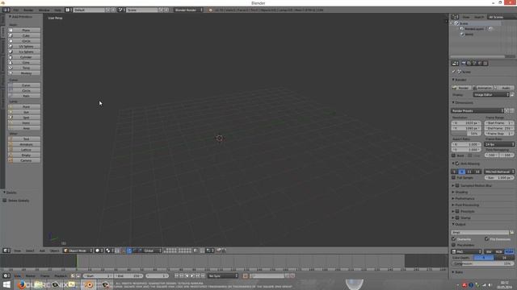Toggle Release Confirm under the Delete panel
517x290 pixels.
click(x=5, y=201)
